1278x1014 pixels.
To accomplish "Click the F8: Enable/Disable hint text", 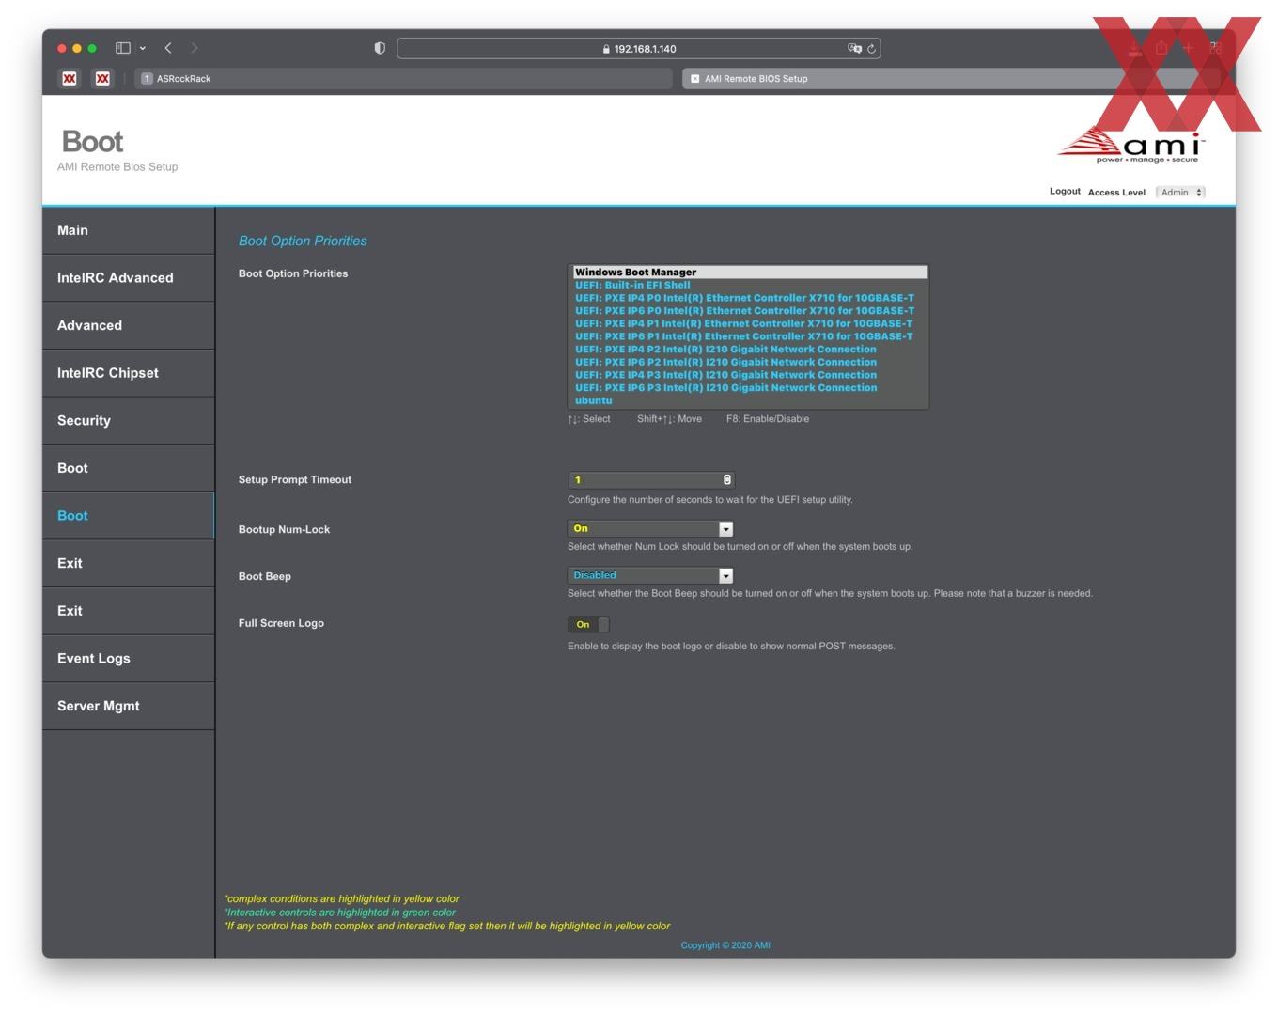I will coord(768,419).
